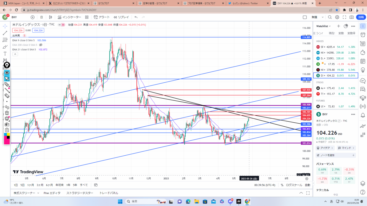Open the 日 interval selector
This screenshot has height=206, width=367.
tap(42, 17)
